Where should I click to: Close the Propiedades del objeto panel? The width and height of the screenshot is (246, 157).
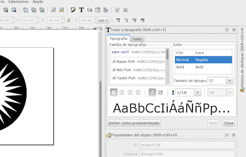tap(234, 135)
